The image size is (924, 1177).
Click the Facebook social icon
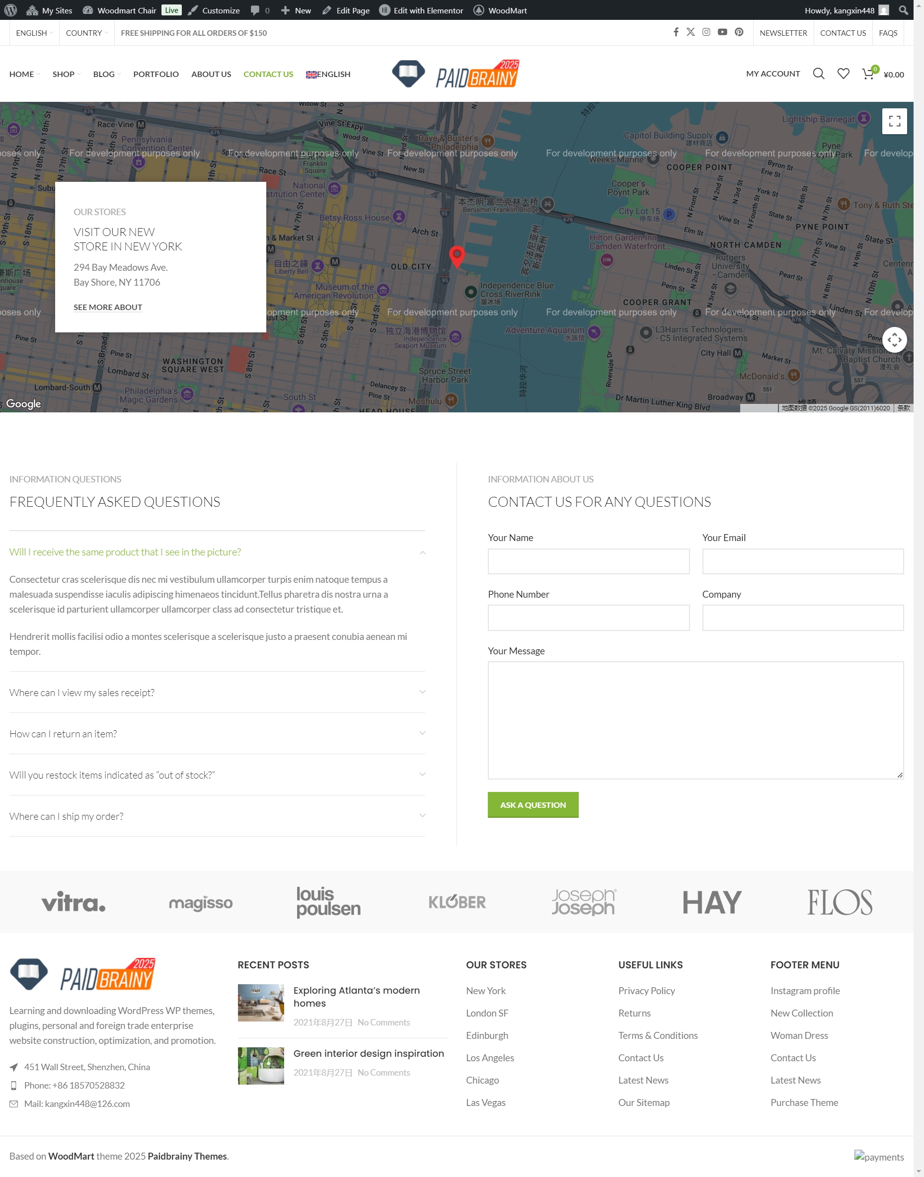(x=676, y=32)
